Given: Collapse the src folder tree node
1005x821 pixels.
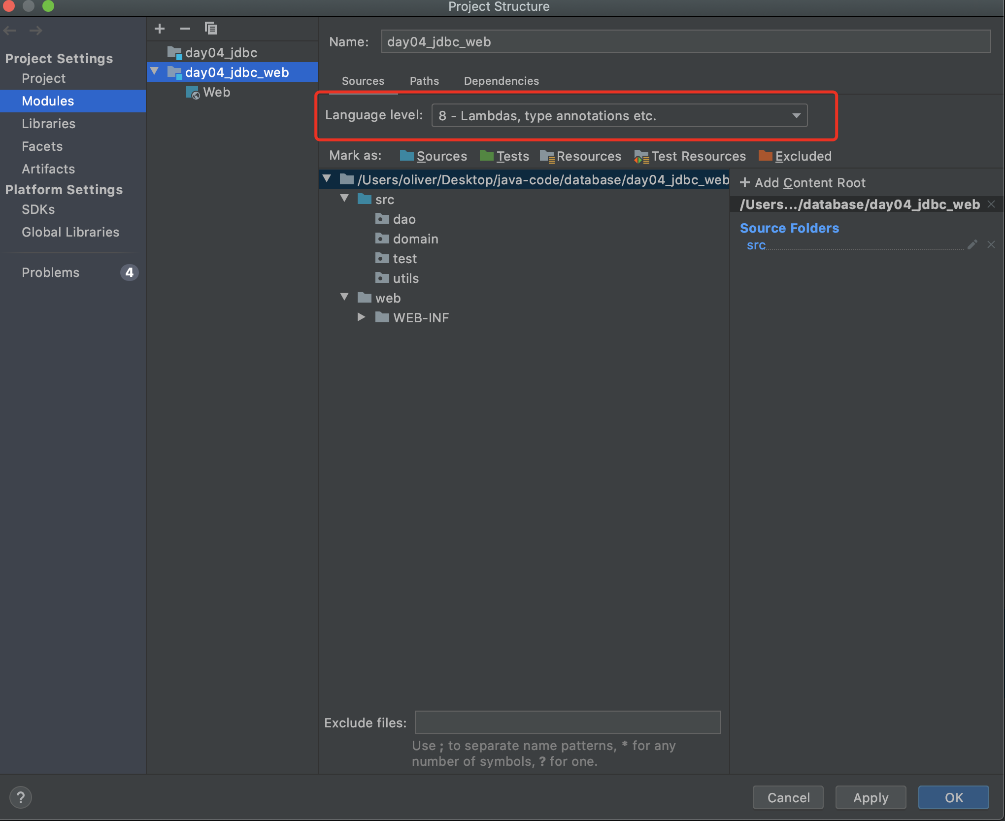Looking at the screenshot, I should click(x=344, y=199).
